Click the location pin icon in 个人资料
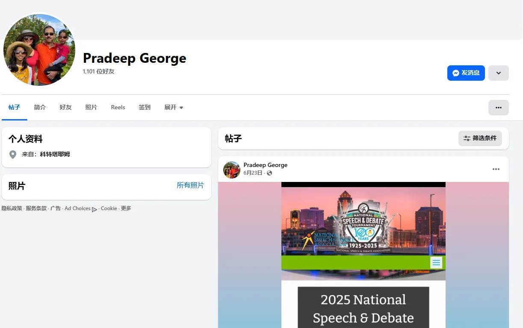The image size is (523, 328). 13,154
